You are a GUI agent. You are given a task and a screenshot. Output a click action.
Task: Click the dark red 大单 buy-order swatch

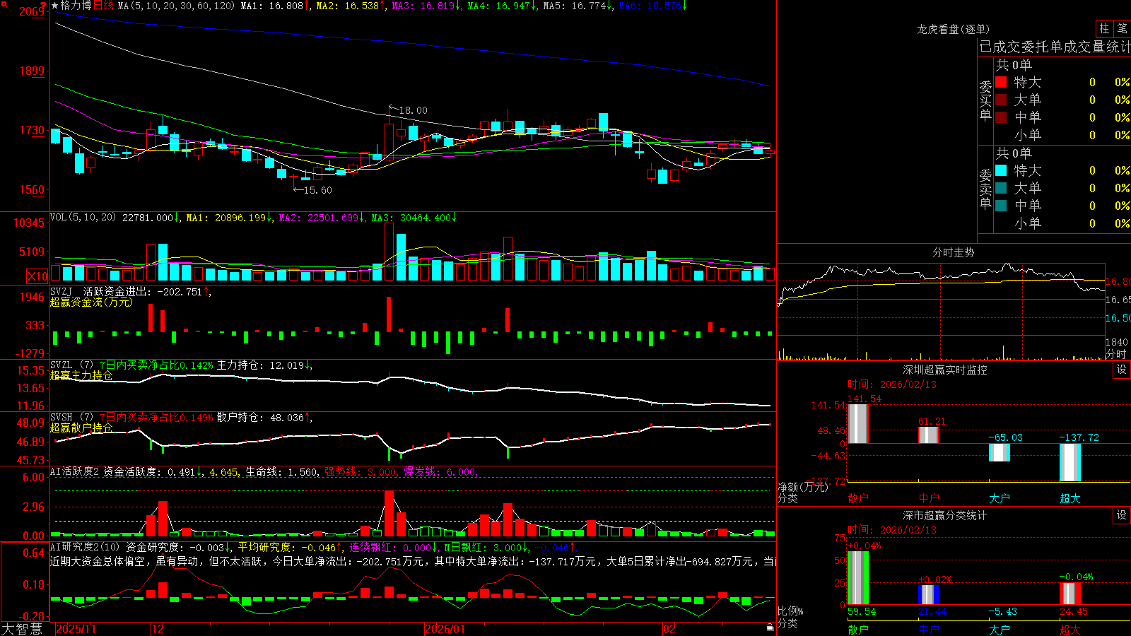pyautogui.click(x=1001, y=100)
